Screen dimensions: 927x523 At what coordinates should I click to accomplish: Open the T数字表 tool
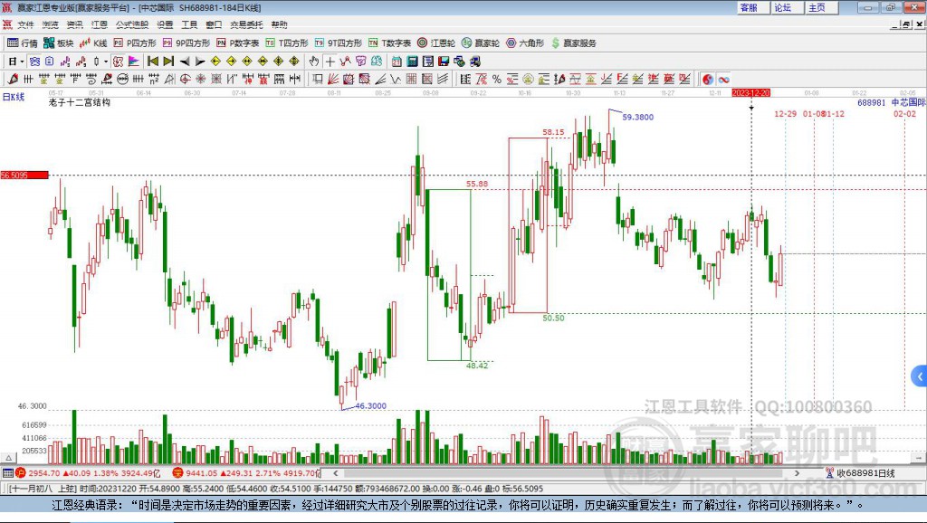pyautogui.click(x=389, y=43)
